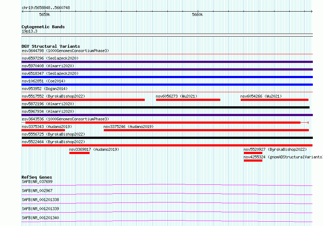Screen dimensions: 323x226
Task: Click the blue bar under nsv1062851
Action: click(167, 85)
